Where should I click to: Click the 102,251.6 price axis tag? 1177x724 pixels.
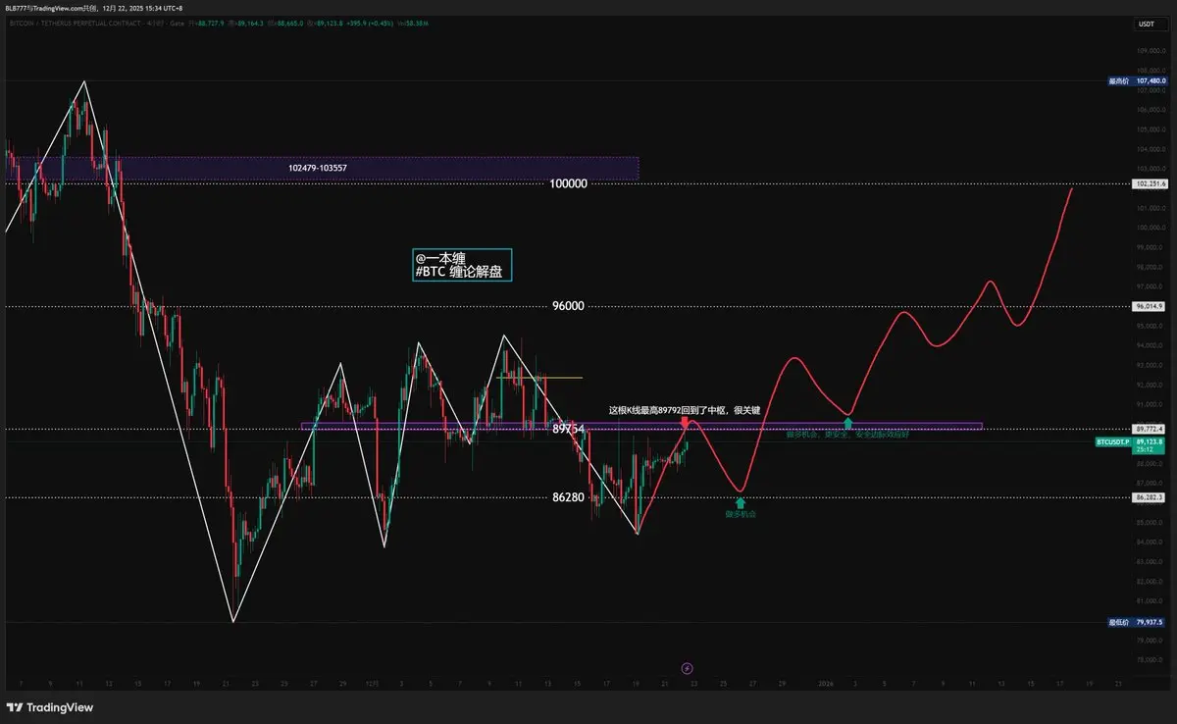(1150, 183)
